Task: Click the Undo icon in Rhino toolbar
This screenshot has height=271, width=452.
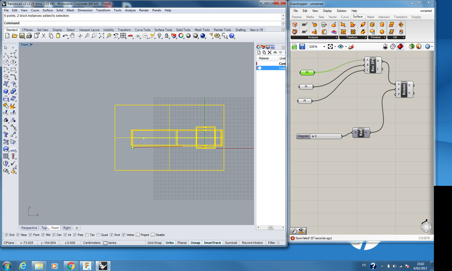Action: pos(65,36)
